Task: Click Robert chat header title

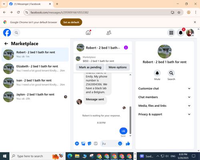Action: pos(103,48)
